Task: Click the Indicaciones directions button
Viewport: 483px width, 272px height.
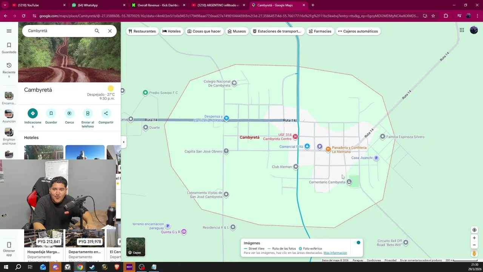Action: click(33, 113)
